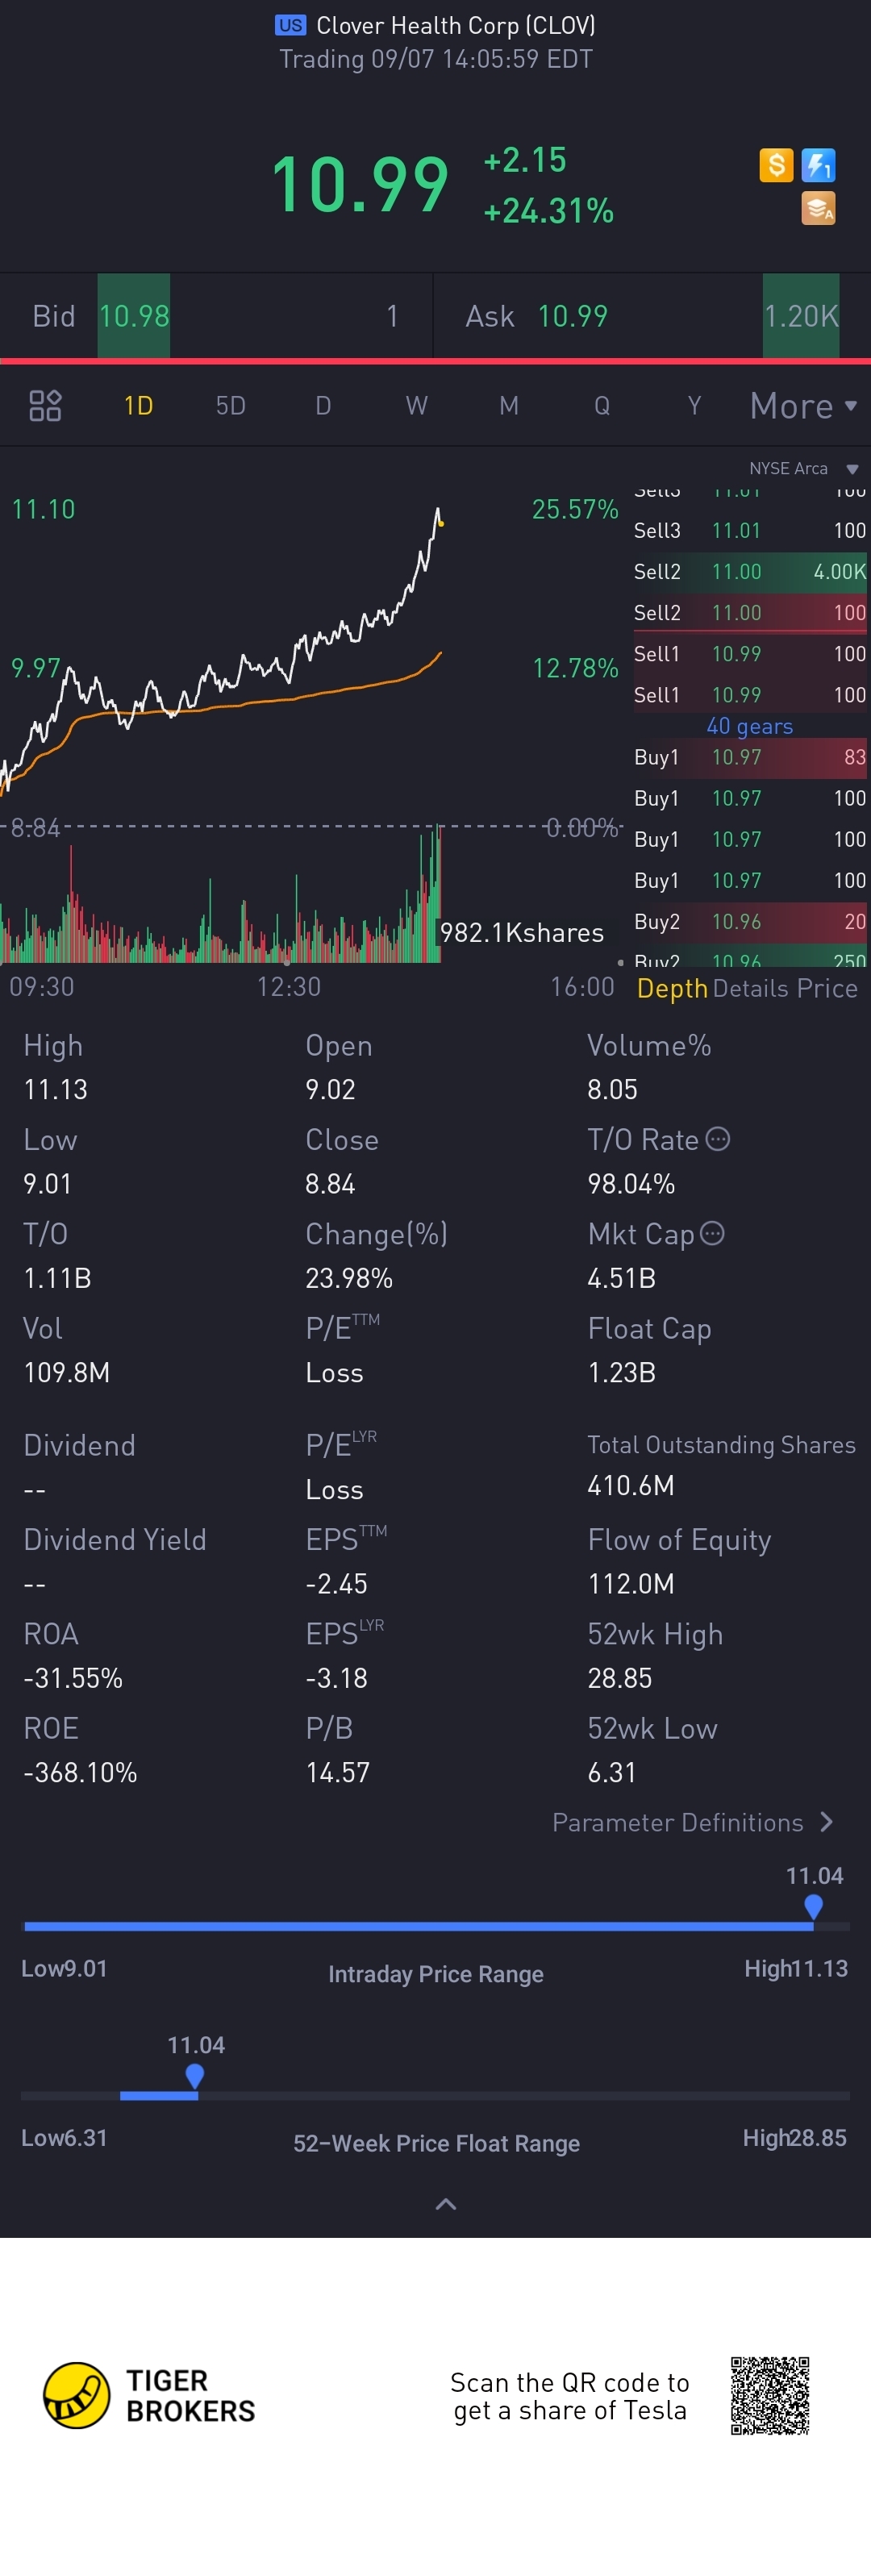
Task: Click the Total Outstanding Shares value 410.6M
Action: click(x=630, y=1485)
